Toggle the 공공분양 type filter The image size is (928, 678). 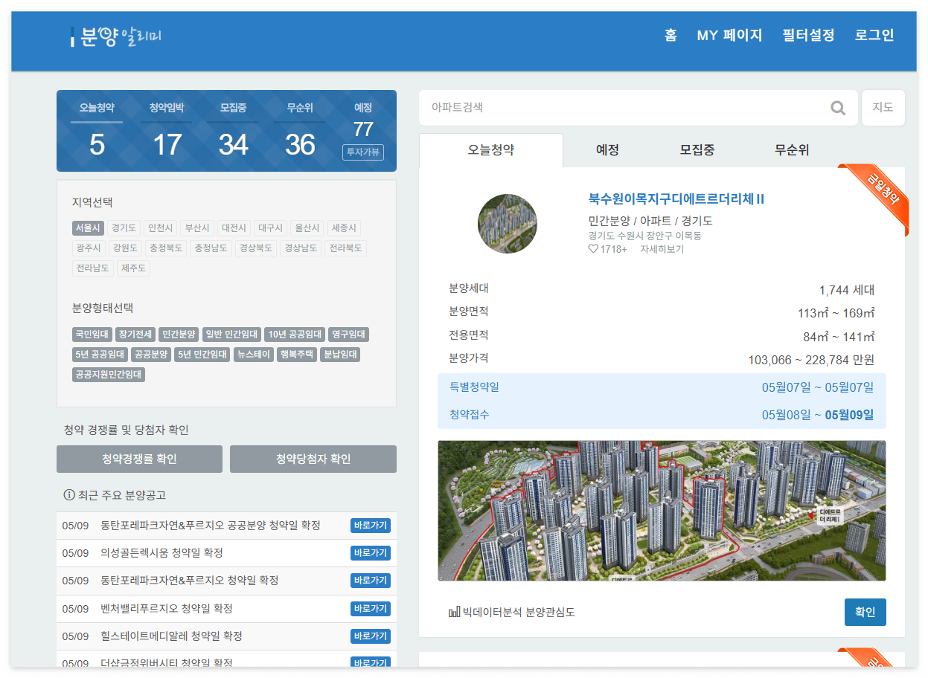coord(152,355)
